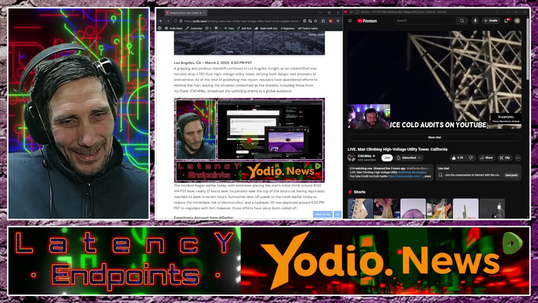The image size is (538, 303).
Task: Click the Show chat button
Action: pyautogui.click(x=434, y=137)
